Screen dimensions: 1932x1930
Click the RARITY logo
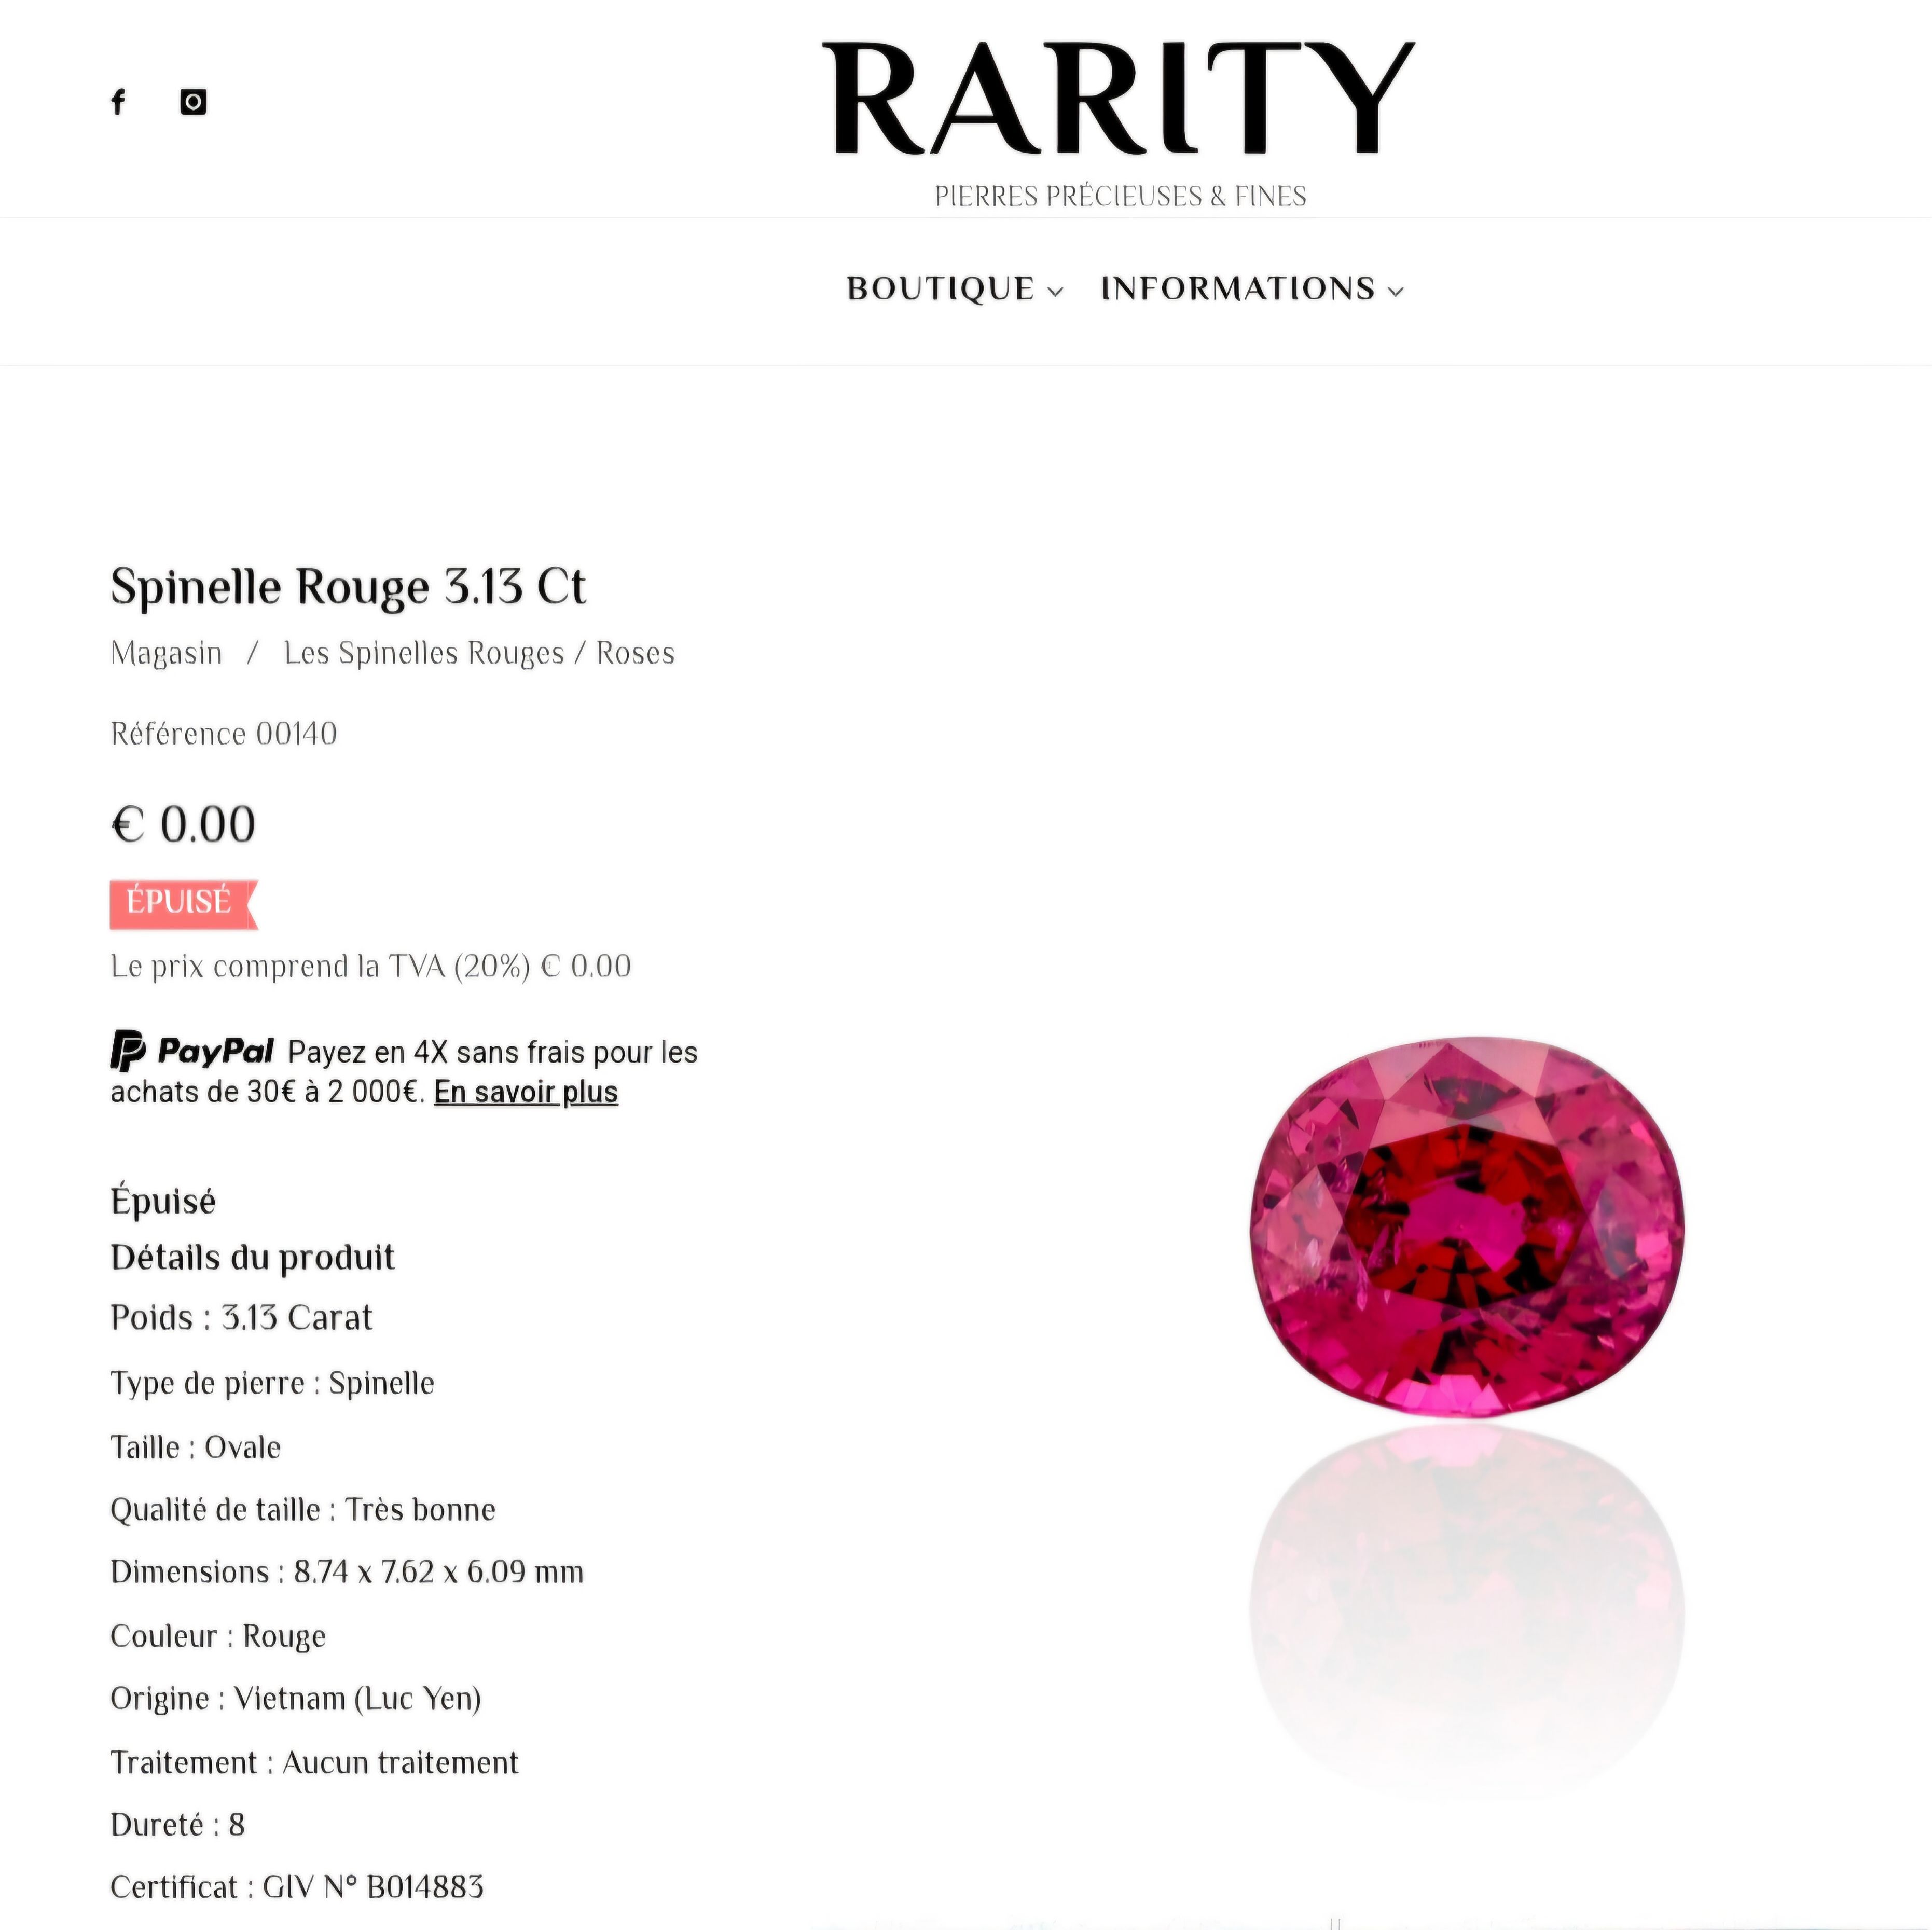click(1119, 98)
